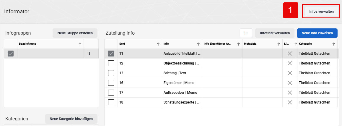Sort by the Info column arrow

click(x=198, y=44)
